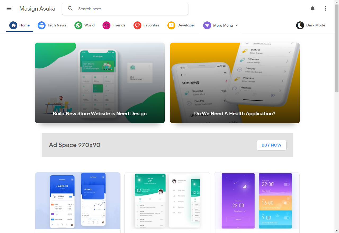Screen dimensions: 339x233
Task: Click the search magnifier icon
Action: click(70, 8)
